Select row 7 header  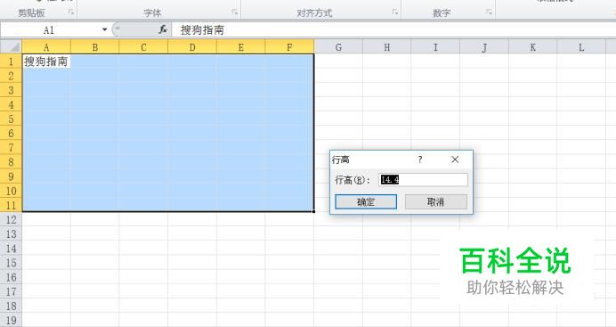point(11,148)
